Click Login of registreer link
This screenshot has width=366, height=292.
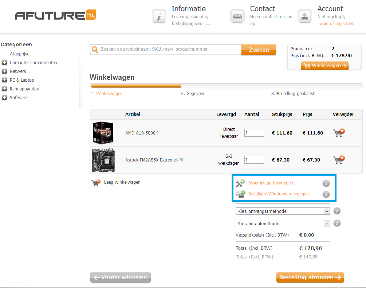336,24
